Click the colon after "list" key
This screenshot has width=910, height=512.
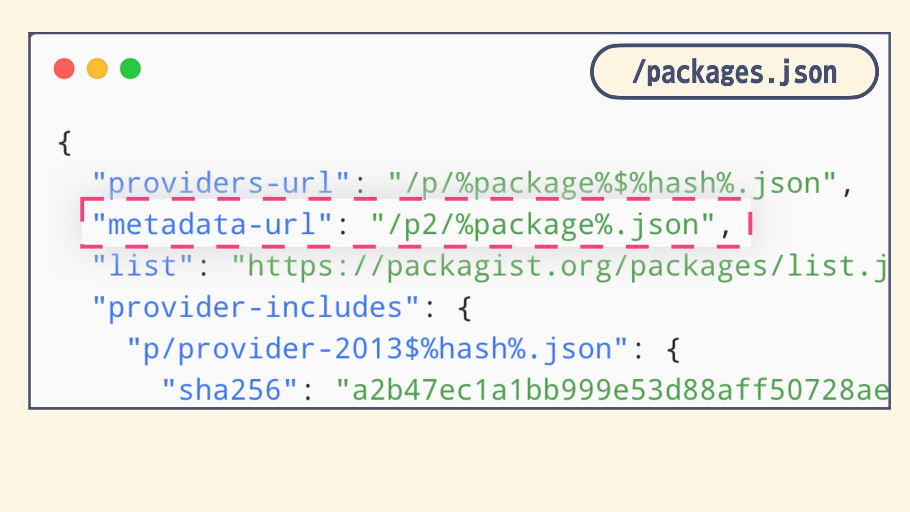[x=203, y=268]
